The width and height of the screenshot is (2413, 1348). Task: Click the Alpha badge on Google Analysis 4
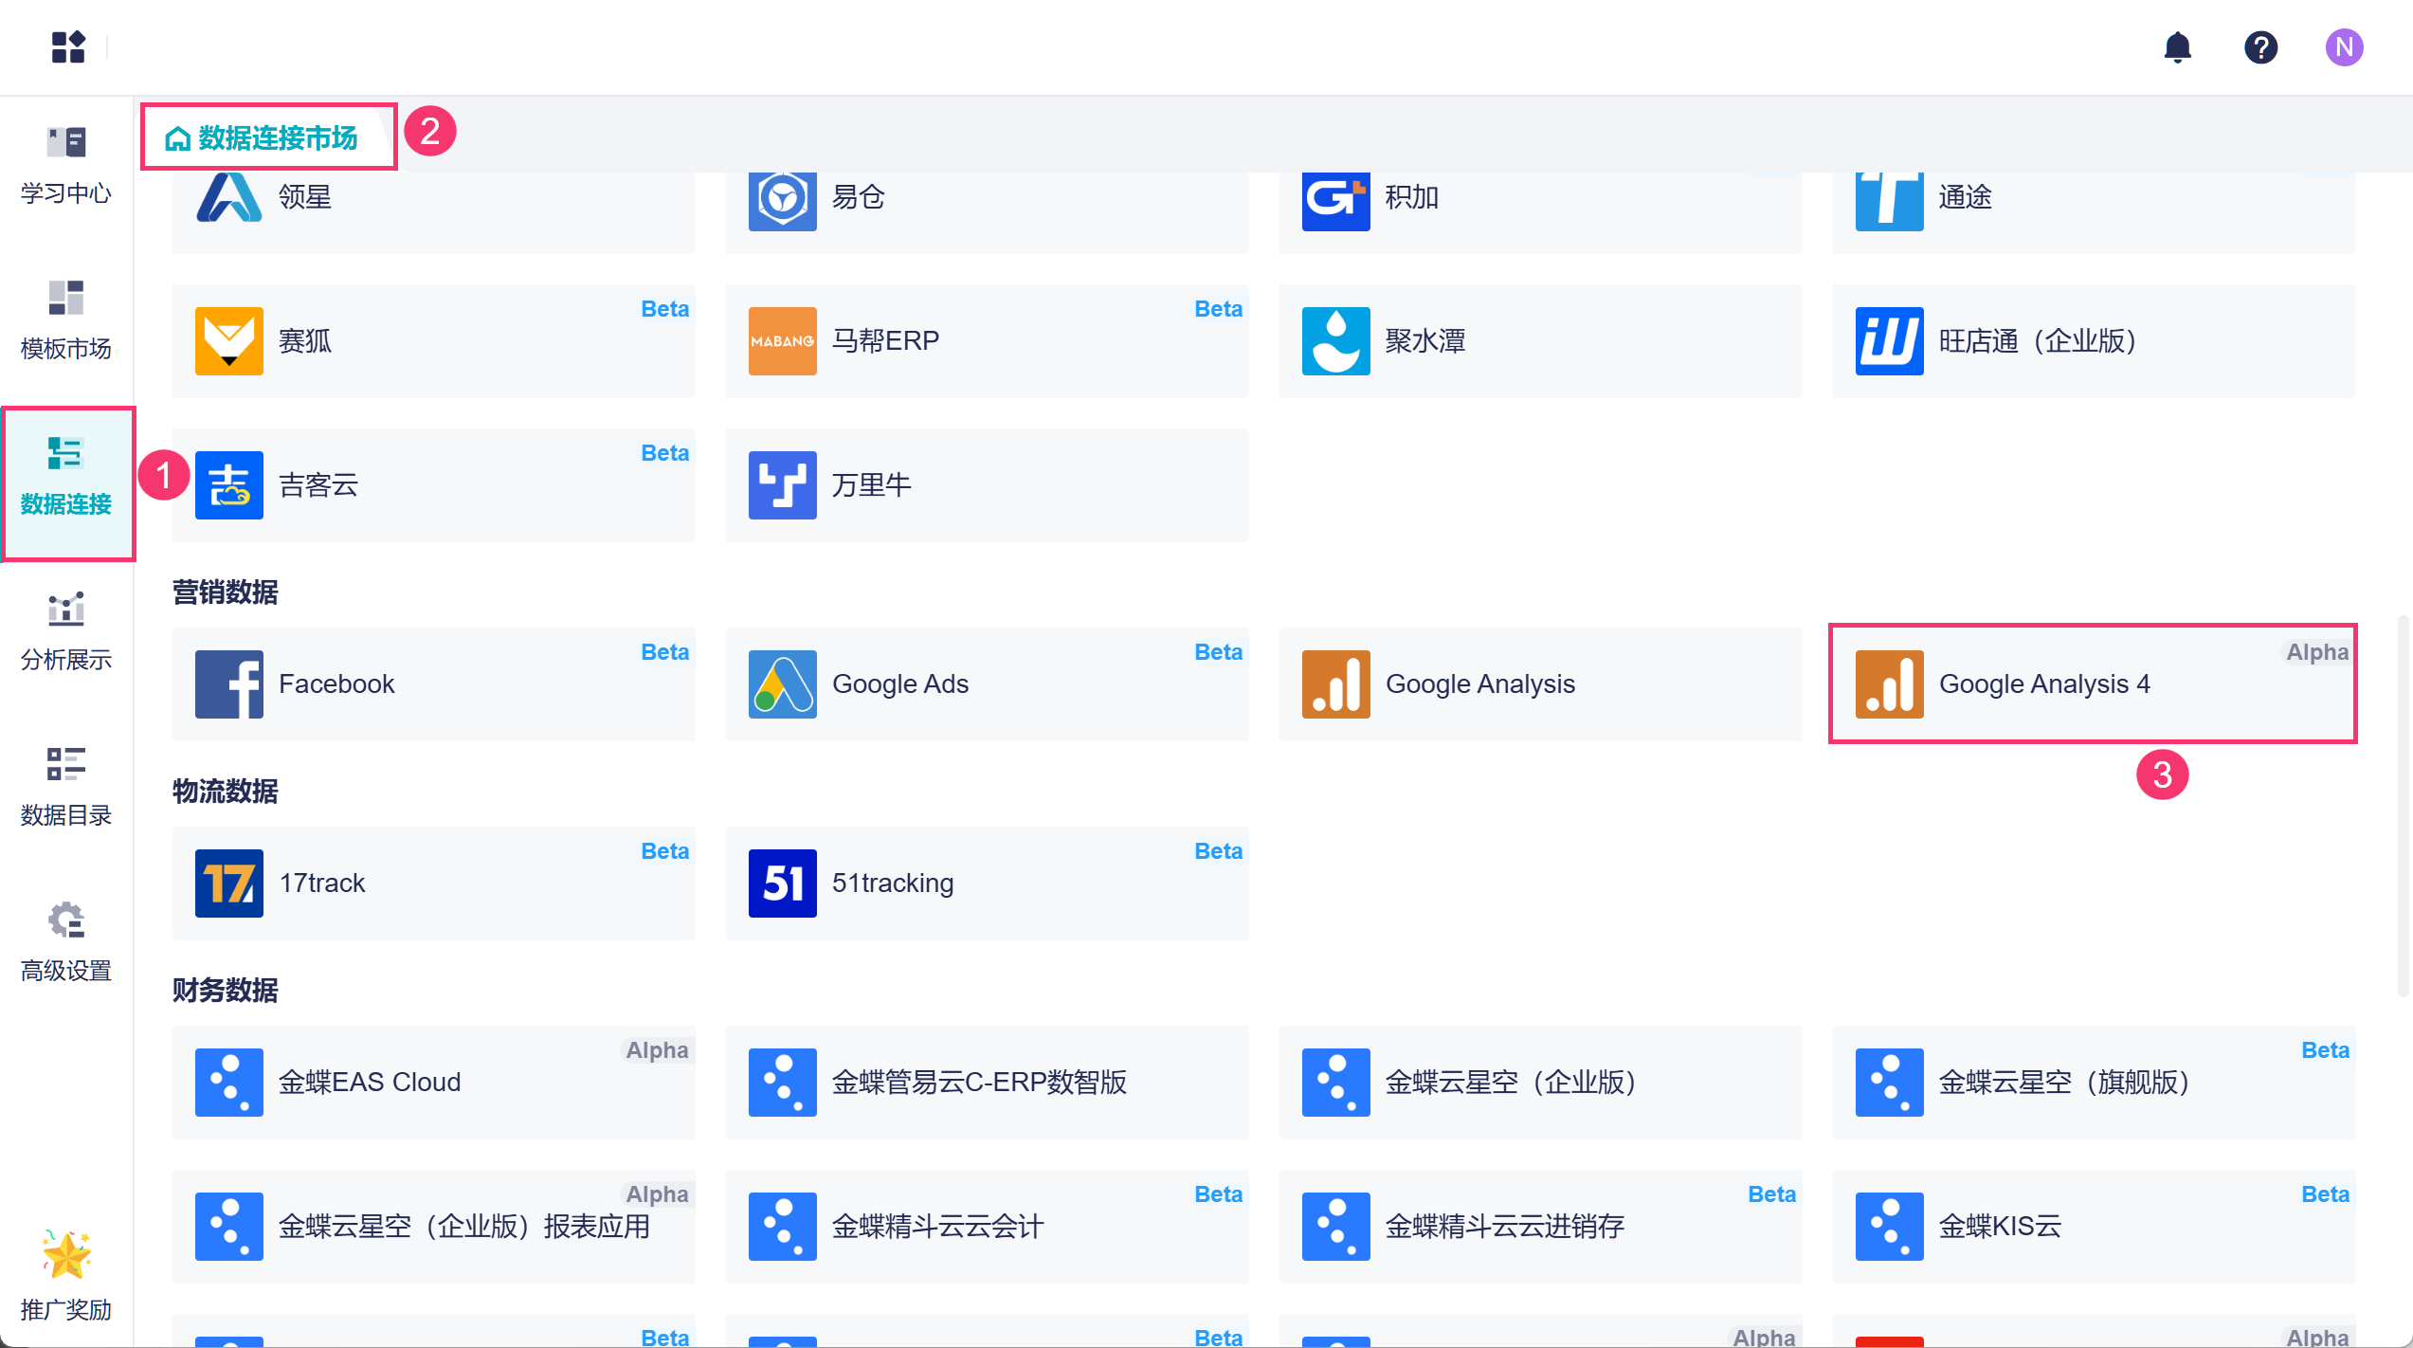coord(2317,652)
